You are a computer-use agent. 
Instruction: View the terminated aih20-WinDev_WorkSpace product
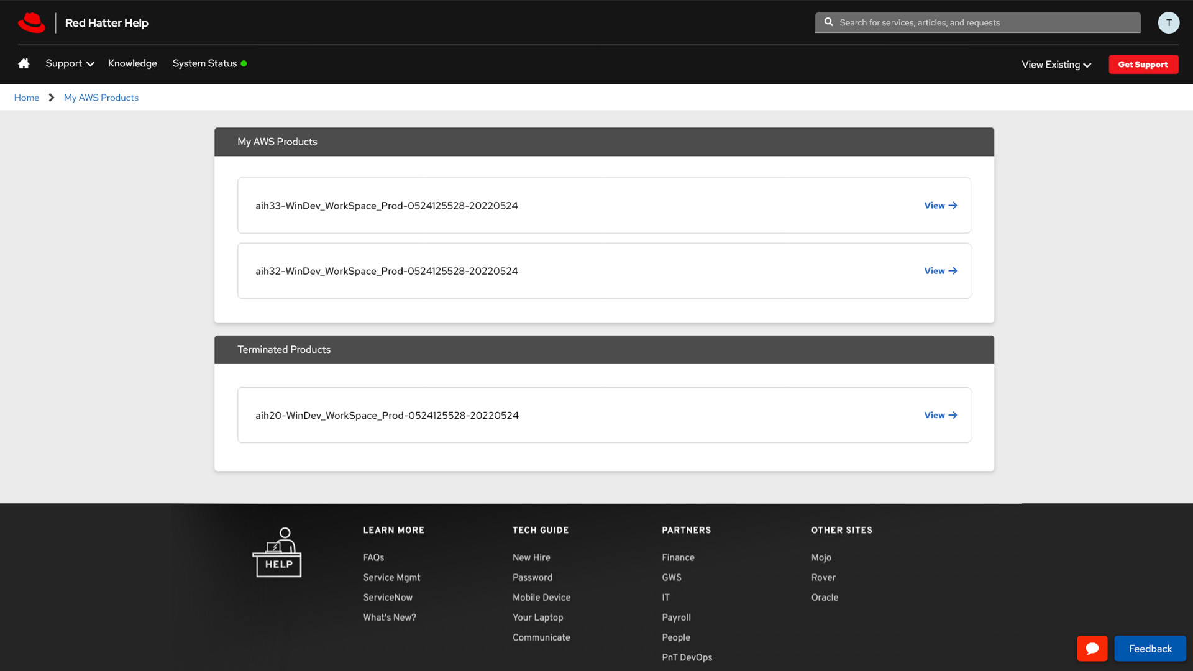click(940, 415)
